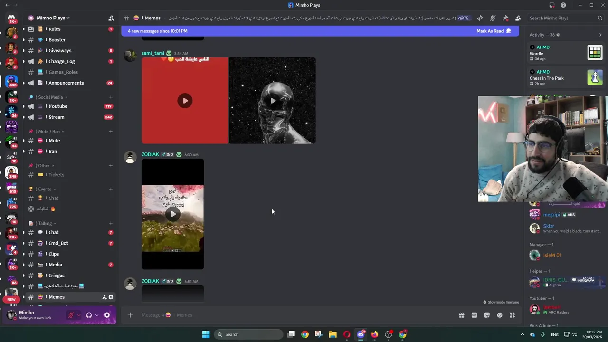Open pinned messages icon in header
Image resolution: width=608 pixels, height=342 pixels.
tap(505, 18)
